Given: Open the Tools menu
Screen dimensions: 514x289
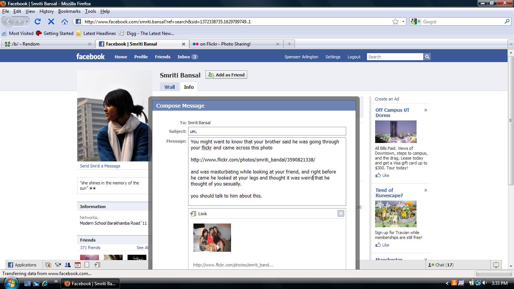Looking at the screenshot, I should (90, 11).
